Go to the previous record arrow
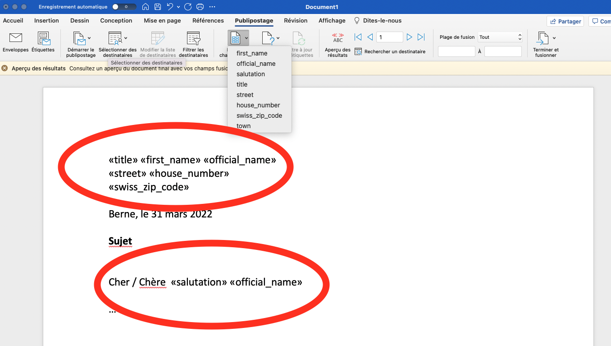Viewport: 611px width, 346px height. pyautogui.click(x=370, y=37)
